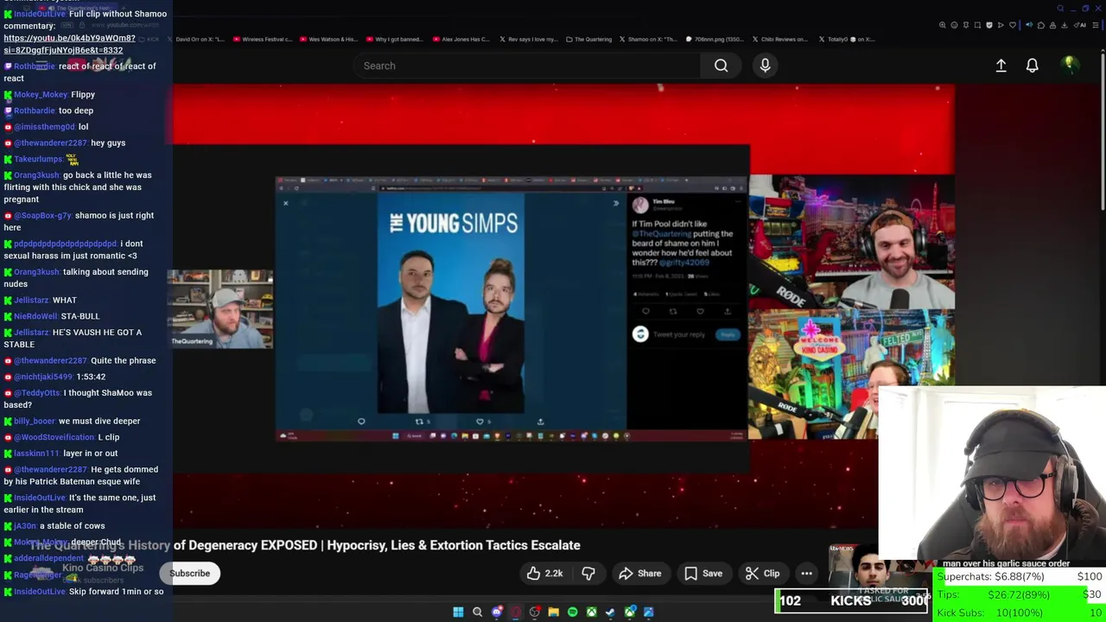The image size is (1106, 622).
Task: Open the emoji smiley toolbar icon
Action: click(954, 25)
